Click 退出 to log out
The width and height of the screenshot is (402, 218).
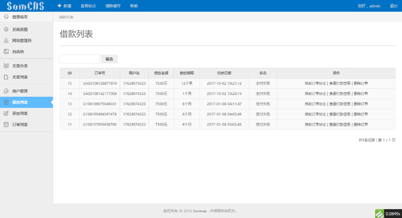pyautogui.click(x=394, y=6)
